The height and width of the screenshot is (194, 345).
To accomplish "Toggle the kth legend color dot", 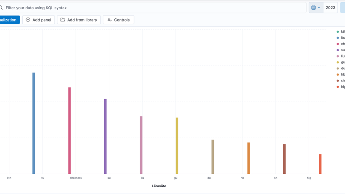I will click(338, 31).
